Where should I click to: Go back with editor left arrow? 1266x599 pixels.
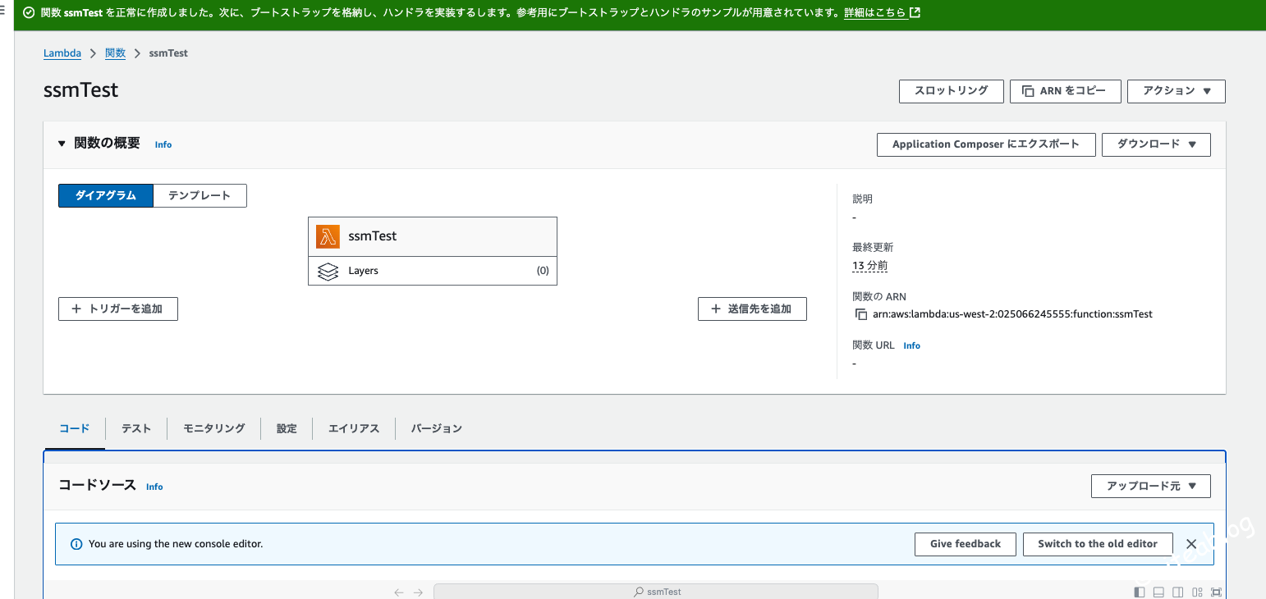point(399,592)
